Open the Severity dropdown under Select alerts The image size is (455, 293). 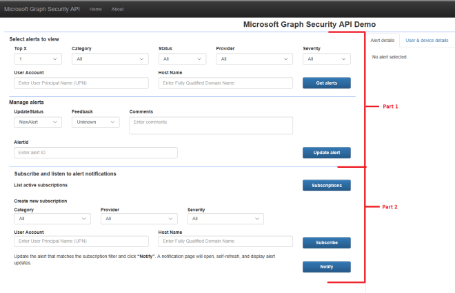327,58
